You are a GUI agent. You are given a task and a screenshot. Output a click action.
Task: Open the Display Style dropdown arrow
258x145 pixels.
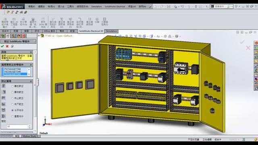(x=154, y=36)
